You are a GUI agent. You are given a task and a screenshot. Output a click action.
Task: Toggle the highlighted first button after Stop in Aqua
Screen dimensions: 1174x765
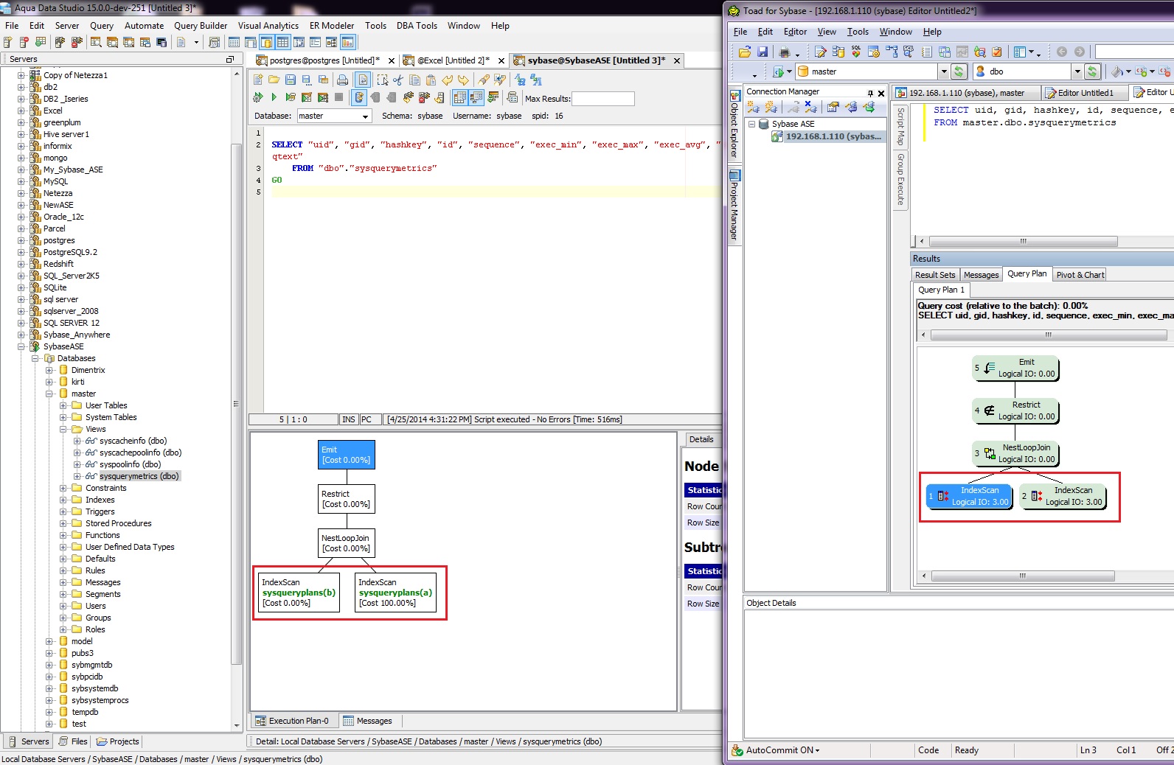point(359,97)
